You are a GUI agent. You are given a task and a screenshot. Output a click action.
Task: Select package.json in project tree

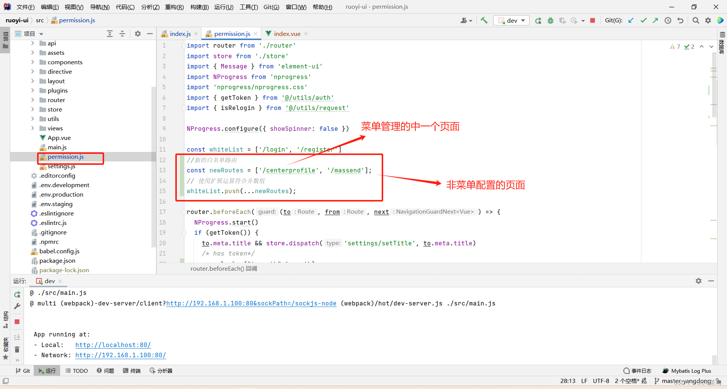[57, 260]
